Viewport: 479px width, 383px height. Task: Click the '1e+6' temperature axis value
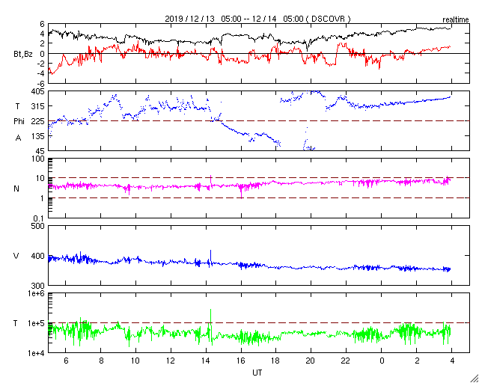[37, 293]
